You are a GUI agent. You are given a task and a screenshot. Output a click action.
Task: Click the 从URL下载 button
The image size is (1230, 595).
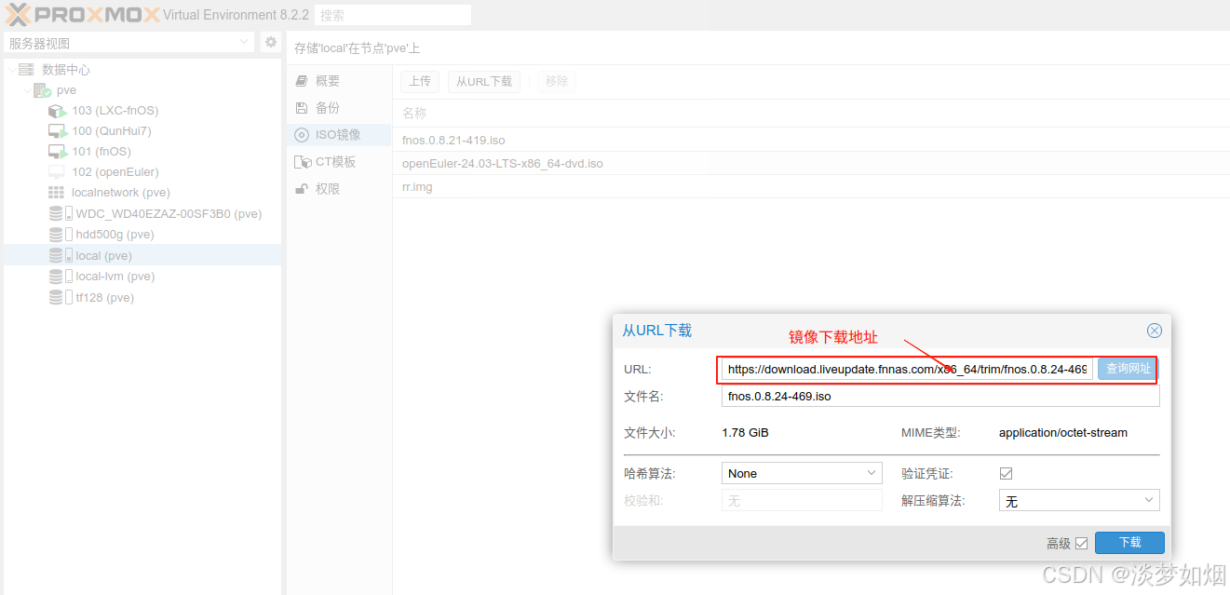pos(484,81)
